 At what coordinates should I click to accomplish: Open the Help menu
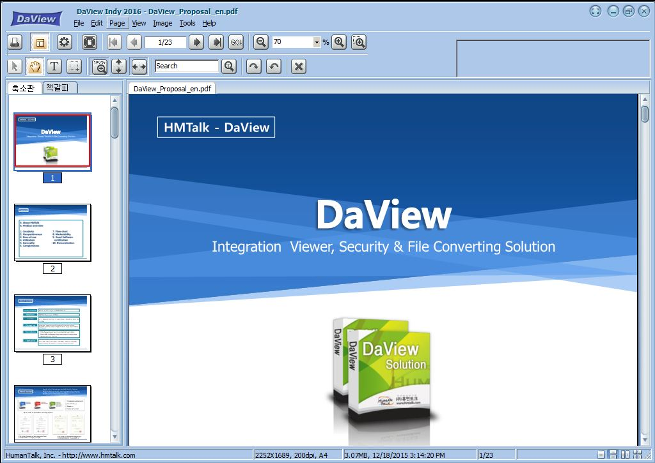point(209,23)
